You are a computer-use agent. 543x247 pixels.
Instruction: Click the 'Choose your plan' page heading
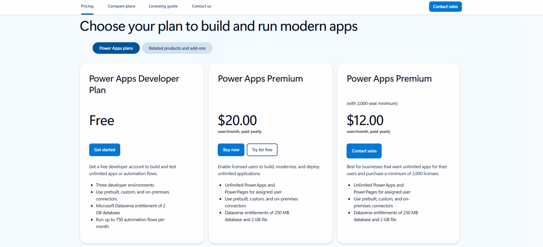(218, 26)
